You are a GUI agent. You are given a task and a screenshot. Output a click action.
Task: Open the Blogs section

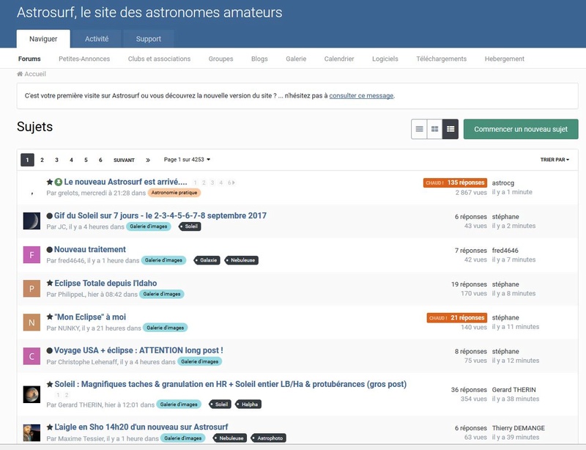pos(259,59)
